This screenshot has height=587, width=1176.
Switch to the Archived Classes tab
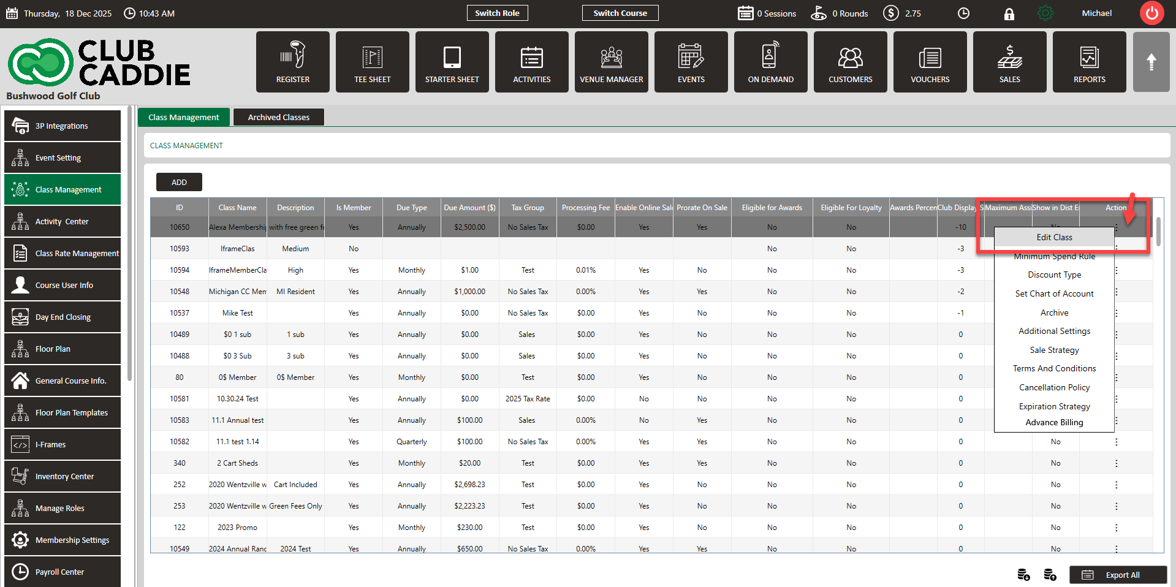278,117
